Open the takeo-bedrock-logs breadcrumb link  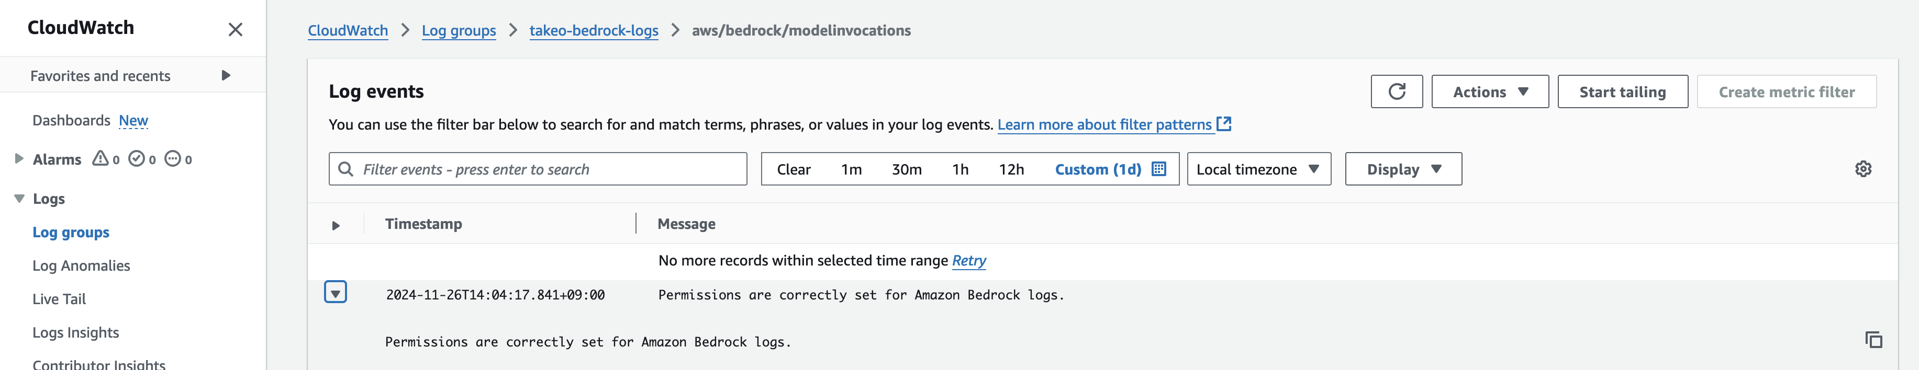pyautogui.click(x=593, y=30)
